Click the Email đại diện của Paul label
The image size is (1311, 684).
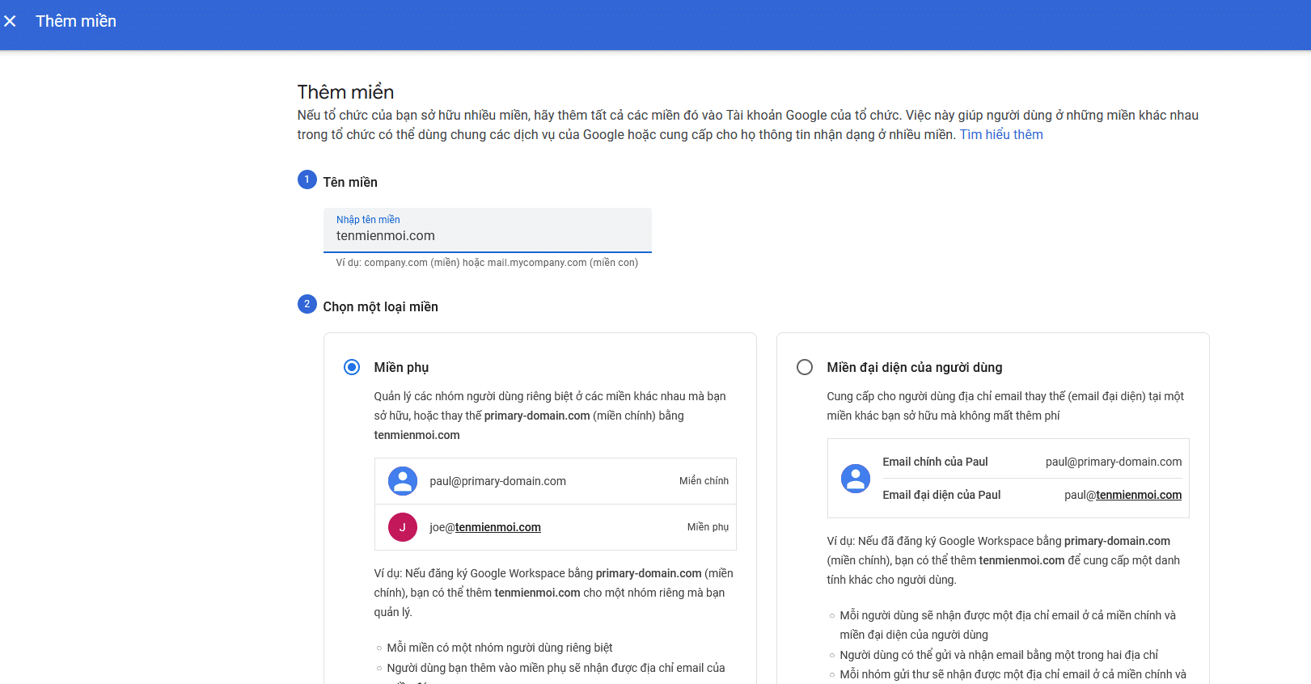(941, 495)
